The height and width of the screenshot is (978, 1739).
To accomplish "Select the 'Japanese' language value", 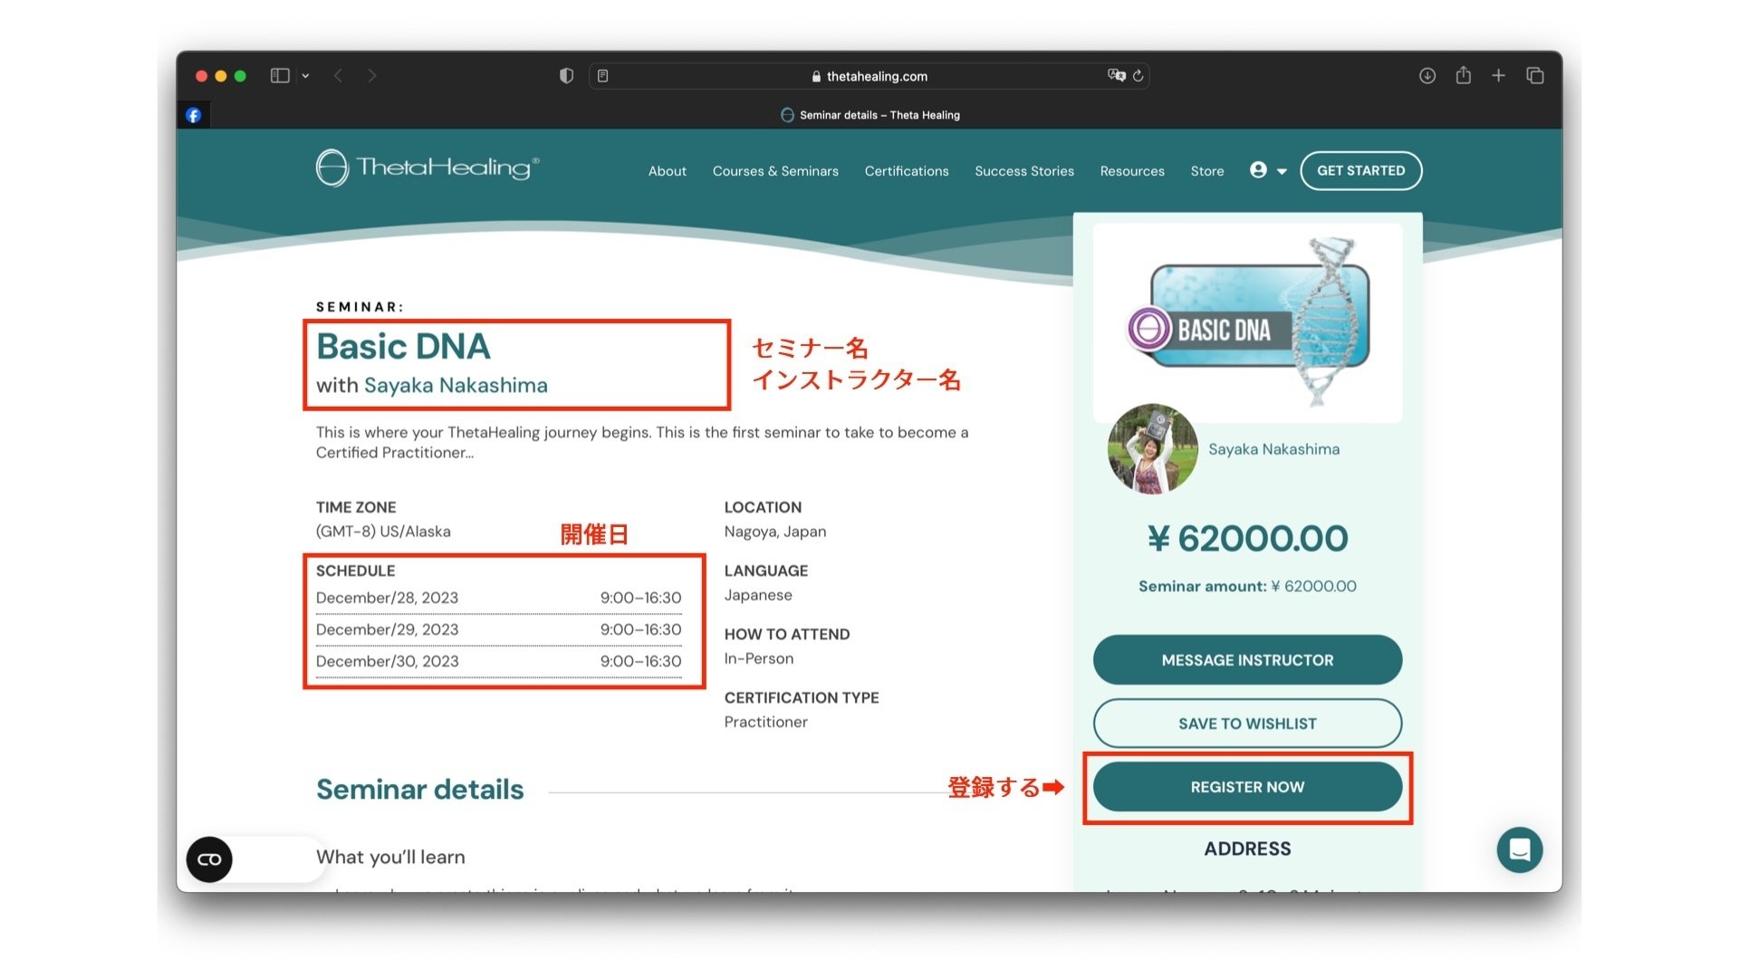I will coord(758,595).
